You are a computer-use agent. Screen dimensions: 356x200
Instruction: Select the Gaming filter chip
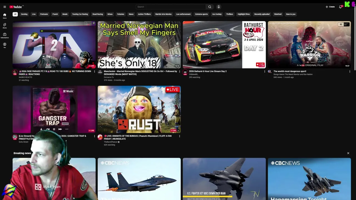coord(24,14)
